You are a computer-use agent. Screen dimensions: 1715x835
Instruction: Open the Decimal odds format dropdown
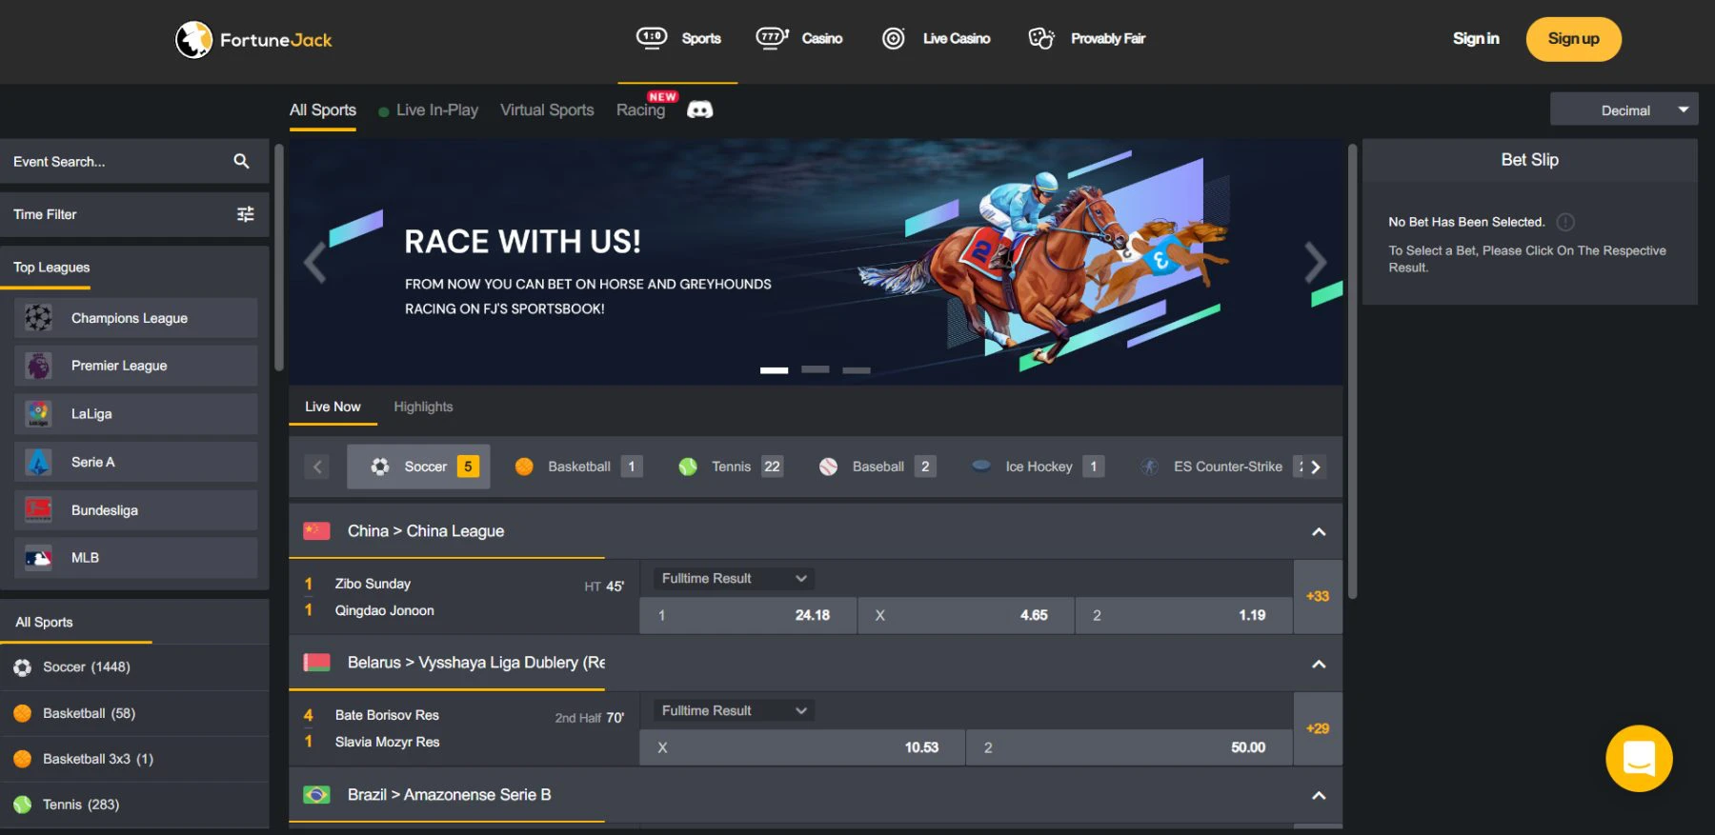(1624, 109)
